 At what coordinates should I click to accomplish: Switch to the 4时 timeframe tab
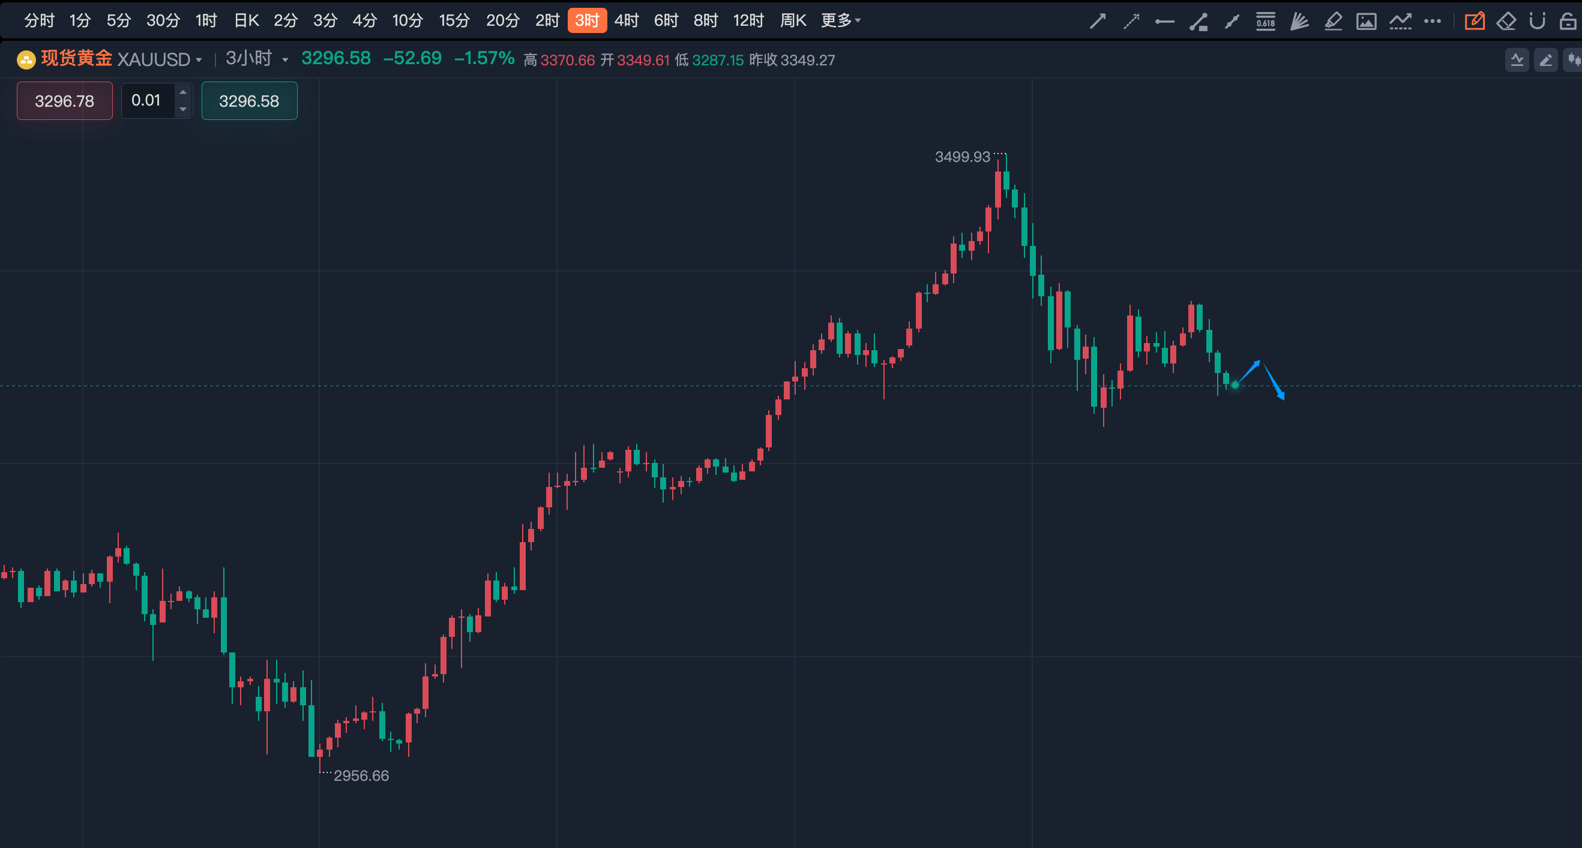627,21
